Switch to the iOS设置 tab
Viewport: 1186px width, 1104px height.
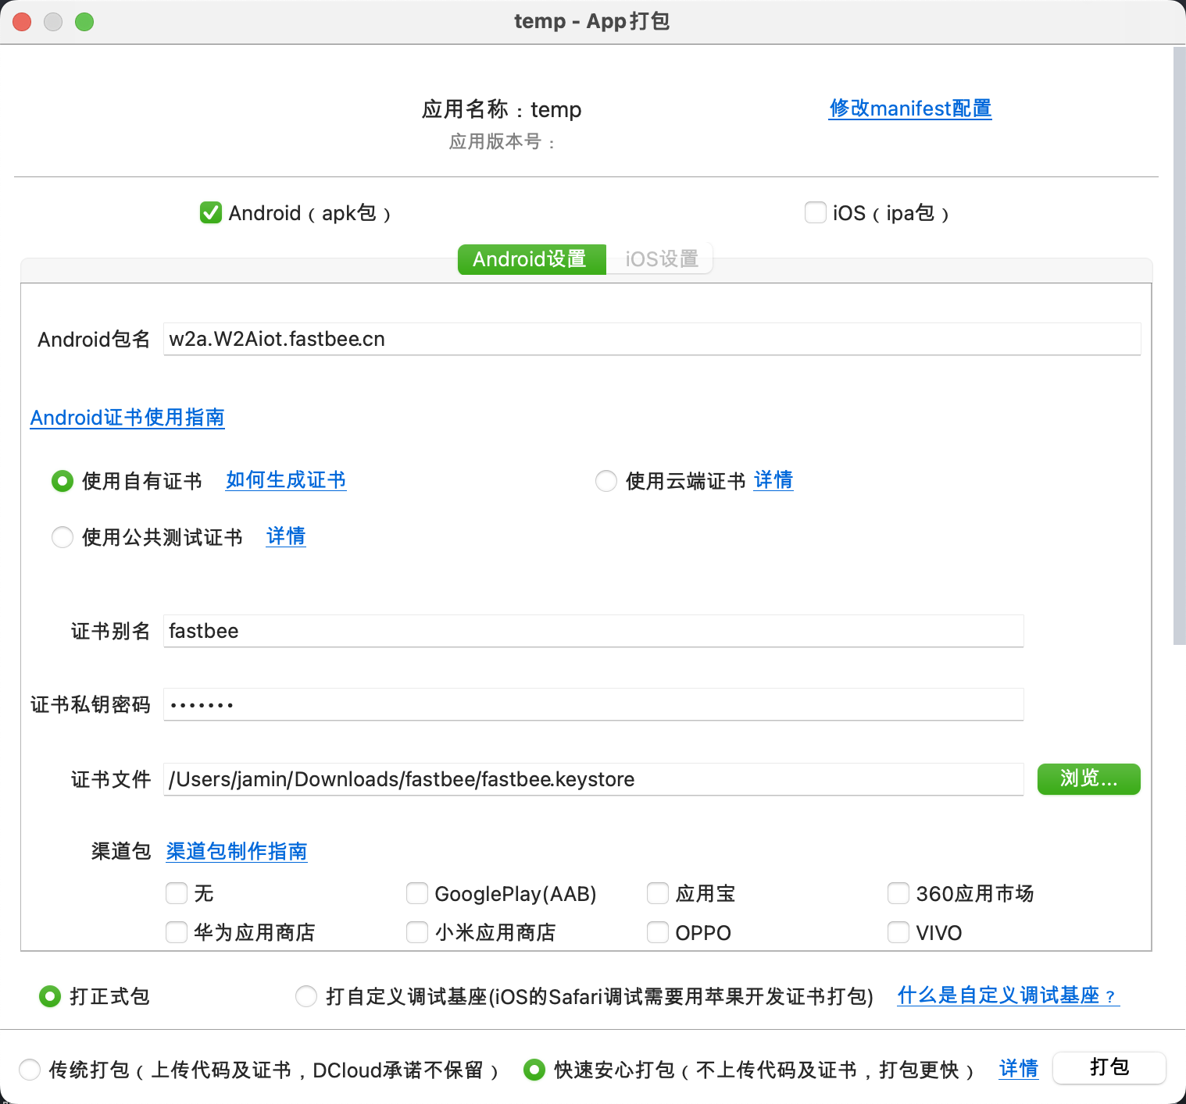tap(661, 259)
